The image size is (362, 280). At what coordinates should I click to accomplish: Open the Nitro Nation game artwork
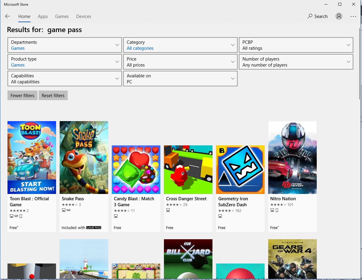coord(292,157)
